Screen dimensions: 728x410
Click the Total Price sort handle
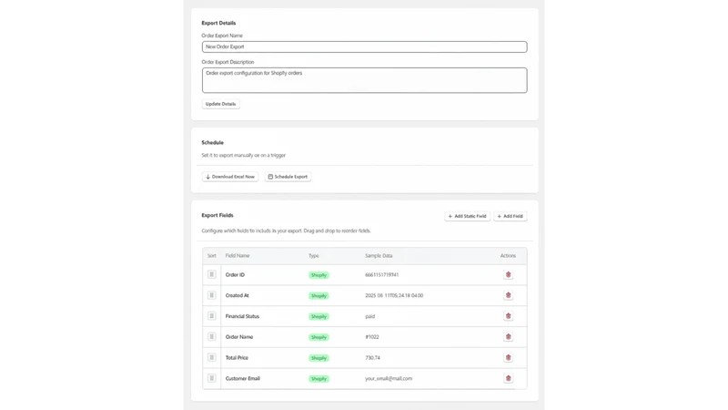[212, 357]
